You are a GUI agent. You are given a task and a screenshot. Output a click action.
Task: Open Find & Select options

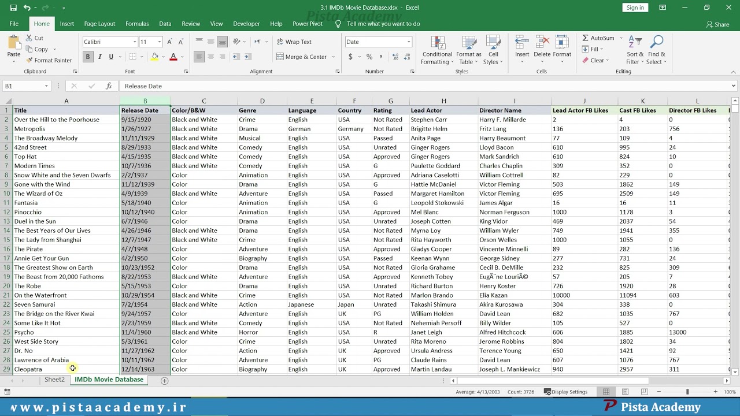coord(656,51)
